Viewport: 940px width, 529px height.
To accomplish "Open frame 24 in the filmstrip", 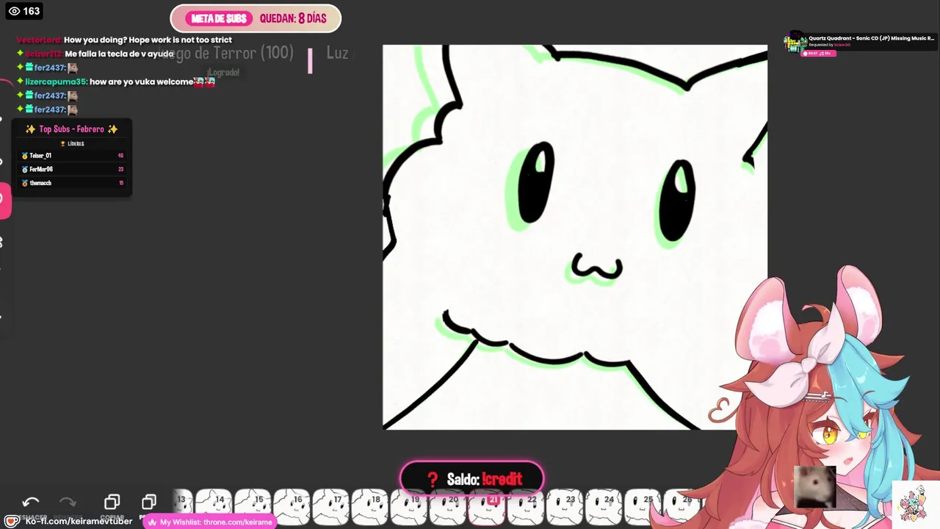I will click(x=602, y=507).
